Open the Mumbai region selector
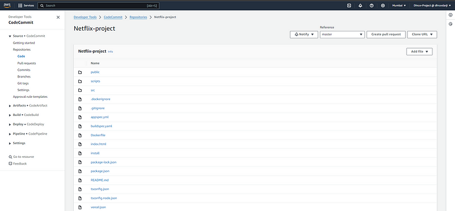455x211 pixels. click(x=399, y=6)
